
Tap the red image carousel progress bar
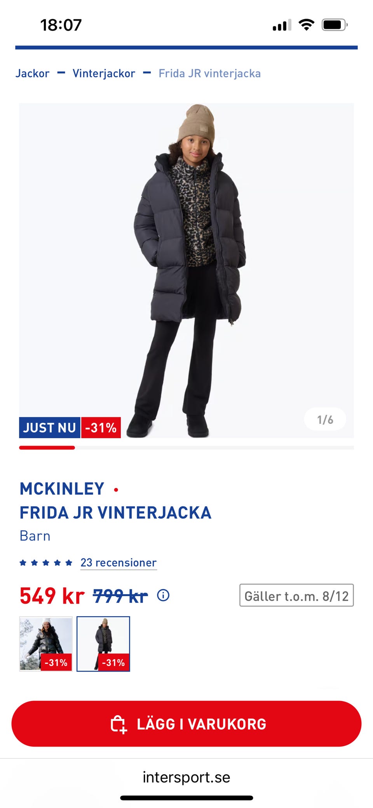click(x=47, y=448)
